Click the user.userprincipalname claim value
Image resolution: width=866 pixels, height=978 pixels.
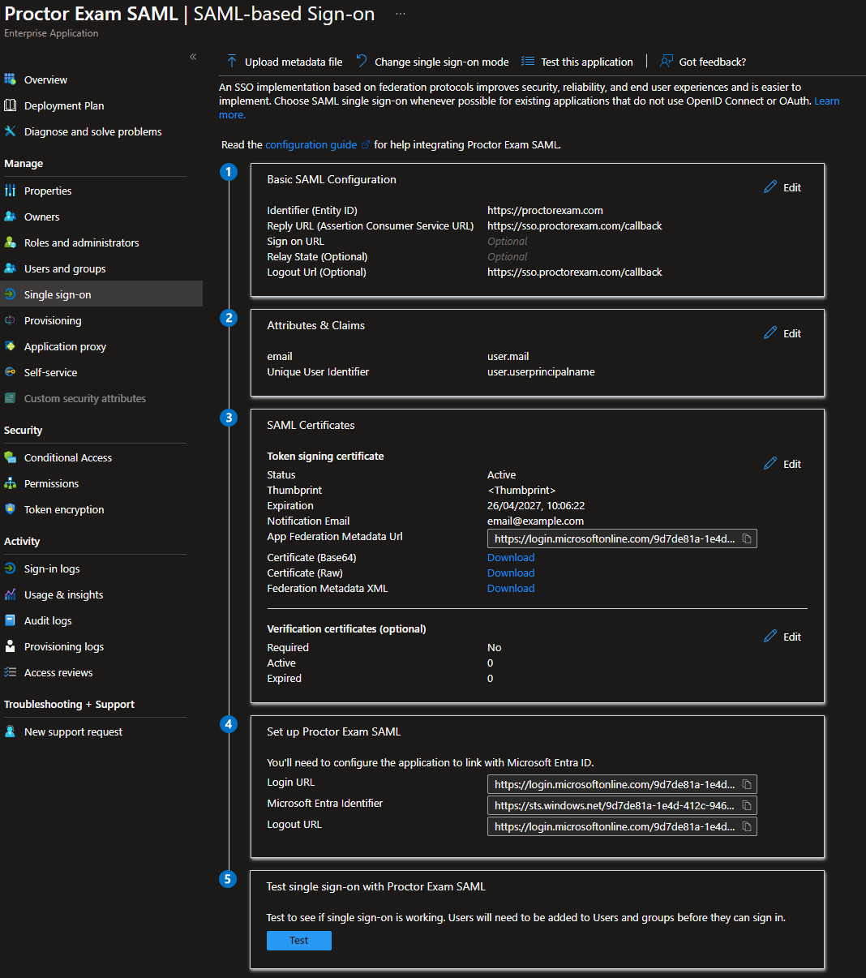541,372
